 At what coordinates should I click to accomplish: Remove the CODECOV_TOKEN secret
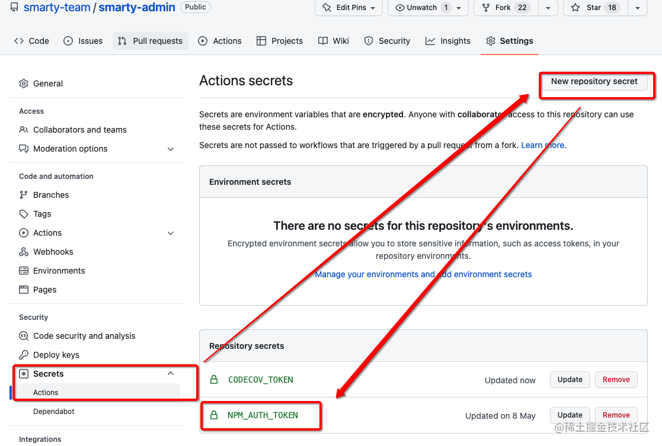coord(616,380)
